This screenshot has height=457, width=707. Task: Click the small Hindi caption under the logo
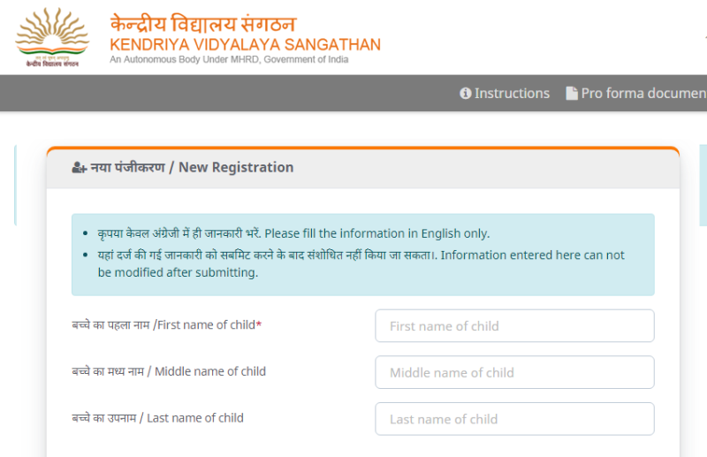point(52,64)
